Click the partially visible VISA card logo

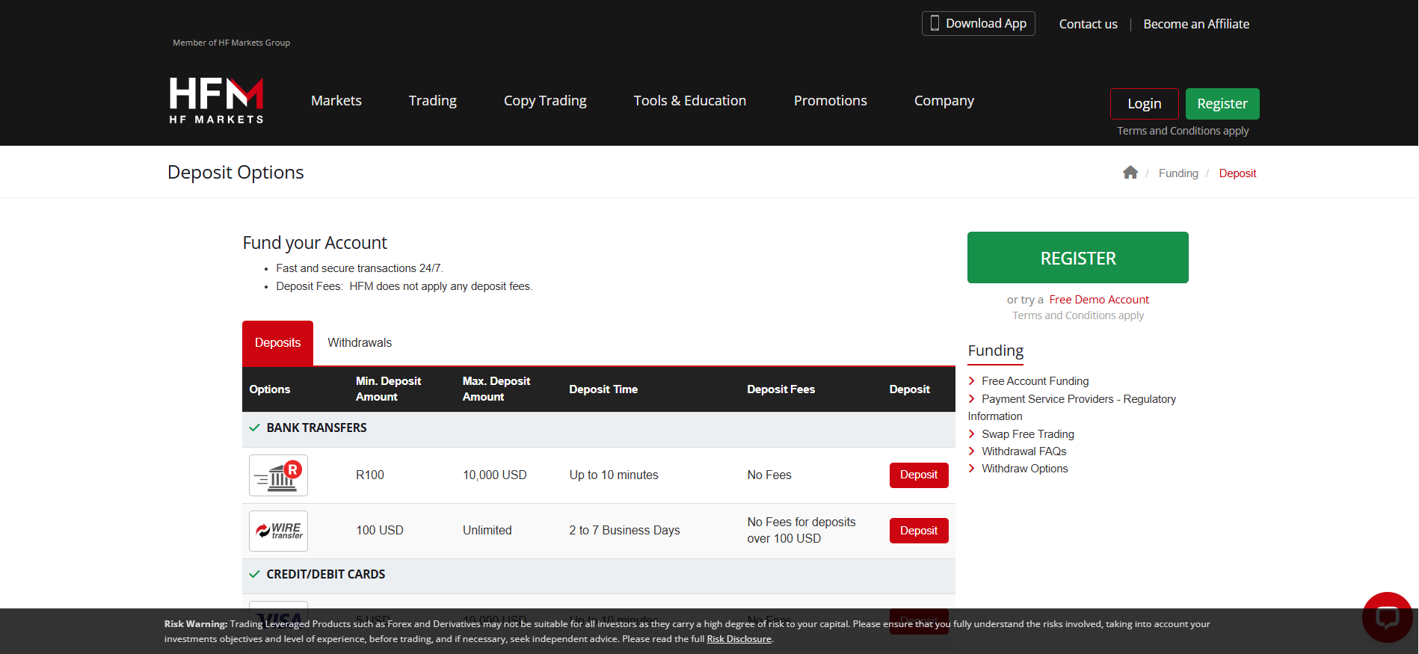click(x=278, y=605)
